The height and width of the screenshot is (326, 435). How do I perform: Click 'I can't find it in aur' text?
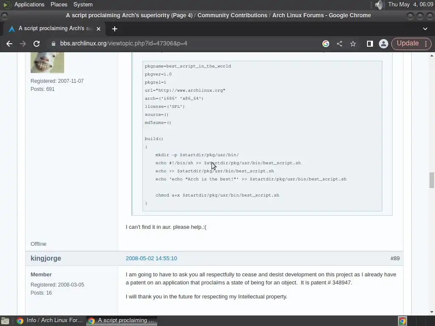166,227
